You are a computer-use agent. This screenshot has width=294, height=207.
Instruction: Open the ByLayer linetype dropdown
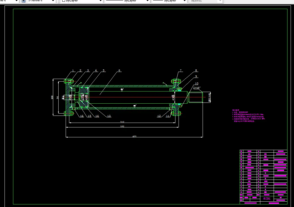point(127,1)
